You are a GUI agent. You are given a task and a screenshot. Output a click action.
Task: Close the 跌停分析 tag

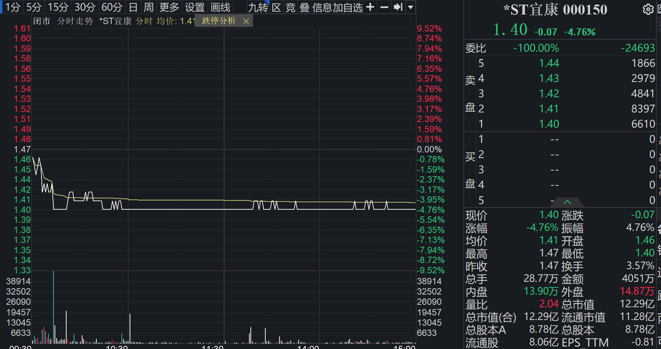point(246,22)
